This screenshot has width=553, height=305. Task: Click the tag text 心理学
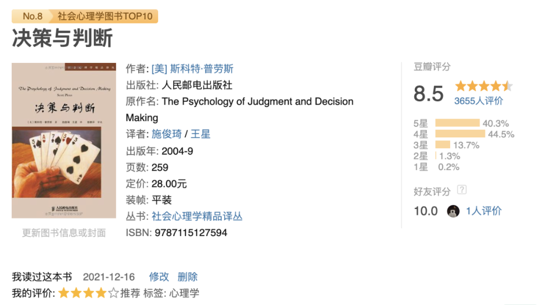tap(184, 293)
